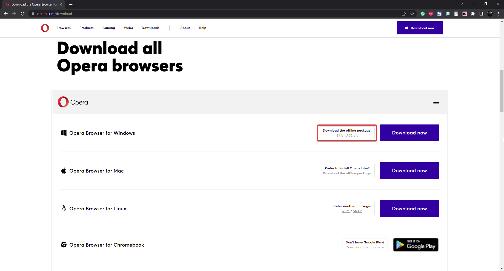Click the Apple icon beside Opera Browser for Mac
The height and width of the screenshot is (271, 504).
click(x=64, y=171)
